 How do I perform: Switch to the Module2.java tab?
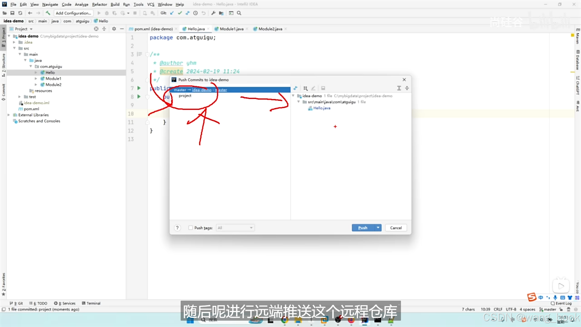tap(270, 29)
